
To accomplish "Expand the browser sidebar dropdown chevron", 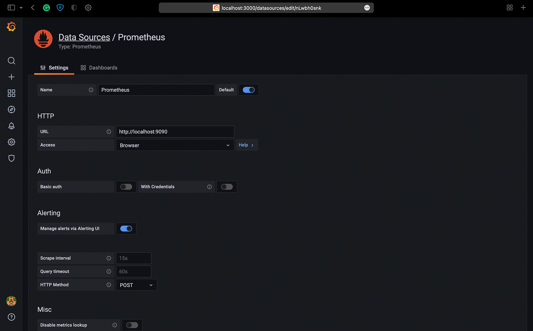I will (x=21, y=8).
